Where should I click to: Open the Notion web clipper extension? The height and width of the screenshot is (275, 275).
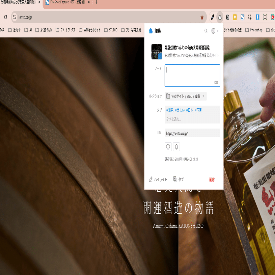coord(227,17)
